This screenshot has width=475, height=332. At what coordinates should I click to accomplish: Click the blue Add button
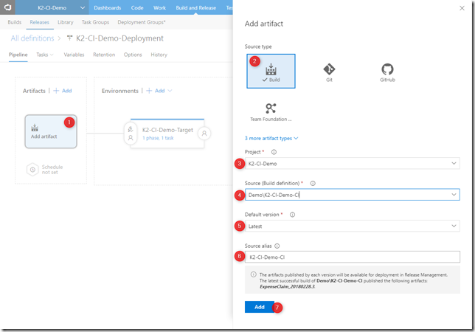[260, 307]
